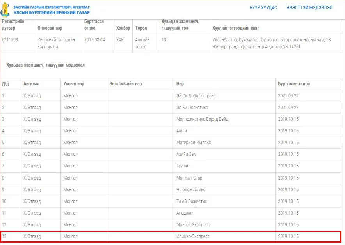Image resolution: width=345 pixels, height=245 pixels.
Task: Select shareholder Ти Ай Ложистик
Action: pos(192,201)
